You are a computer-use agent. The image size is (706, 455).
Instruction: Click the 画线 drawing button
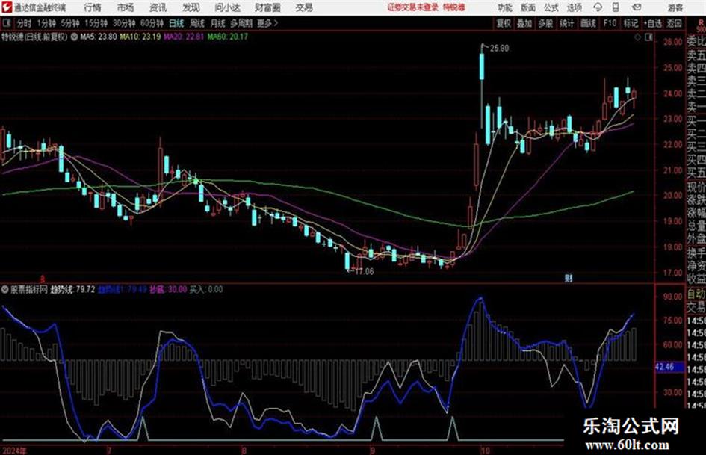pyautogui.click(x=588, y=23)
